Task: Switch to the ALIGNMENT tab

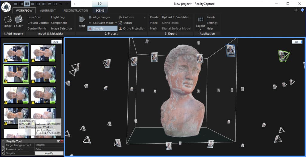Action: click(x=48, y=10)
